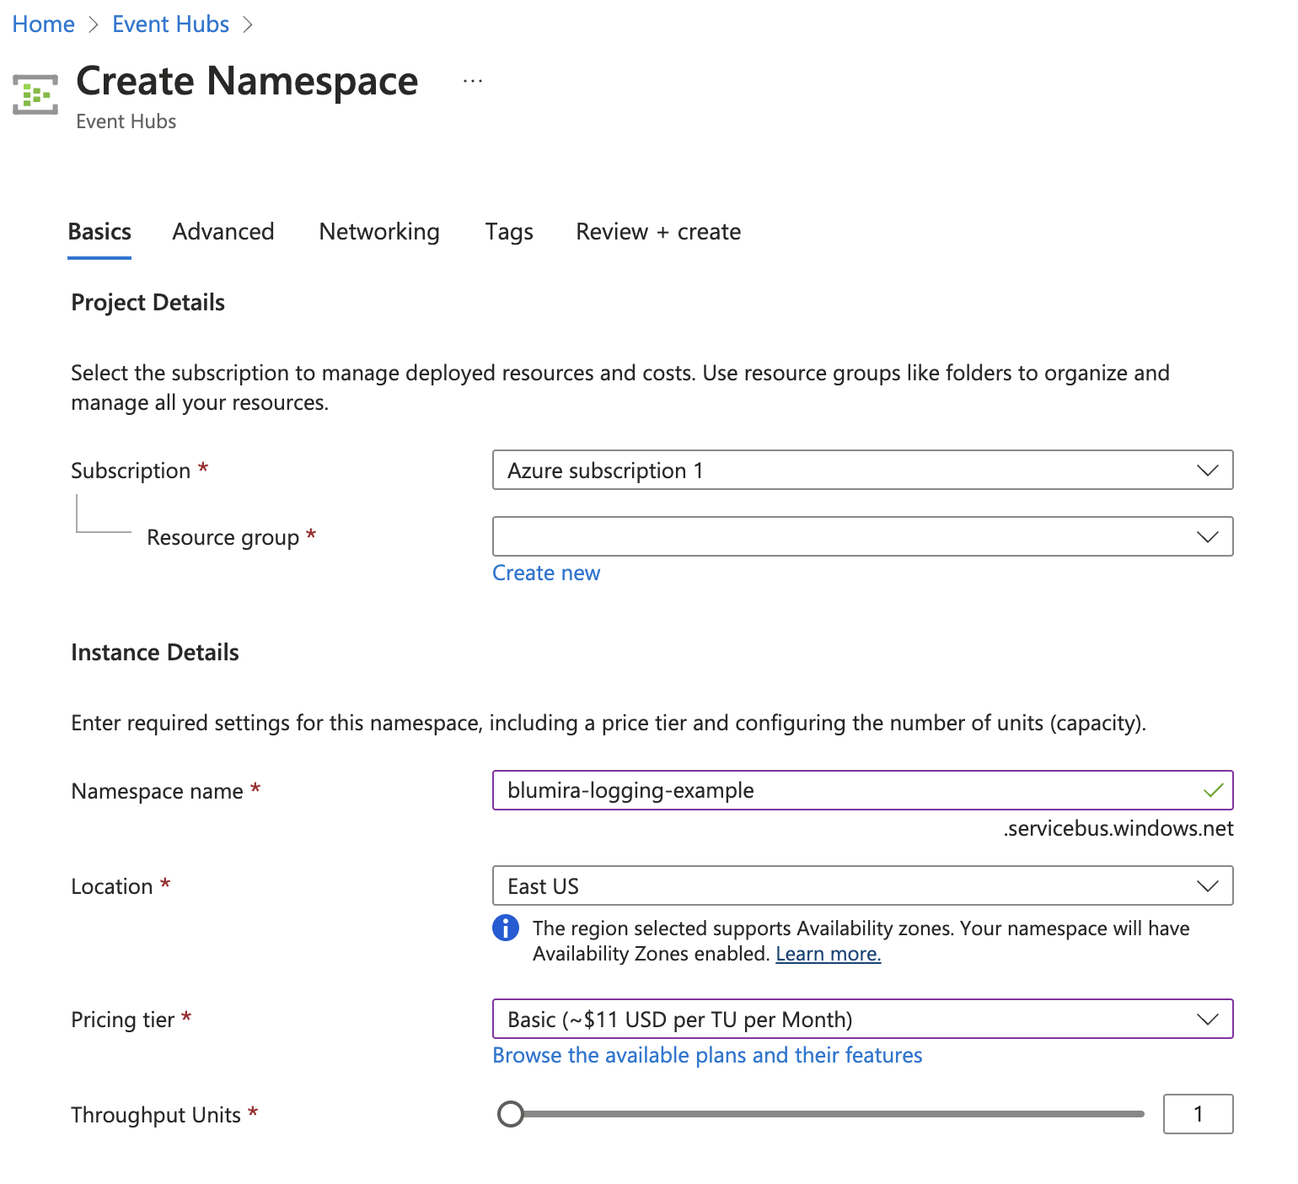Click the Event Hubs namespace icon

(35, 94)
